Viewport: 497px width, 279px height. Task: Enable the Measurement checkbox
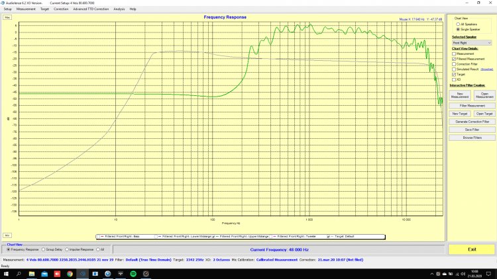click(454, 54)
